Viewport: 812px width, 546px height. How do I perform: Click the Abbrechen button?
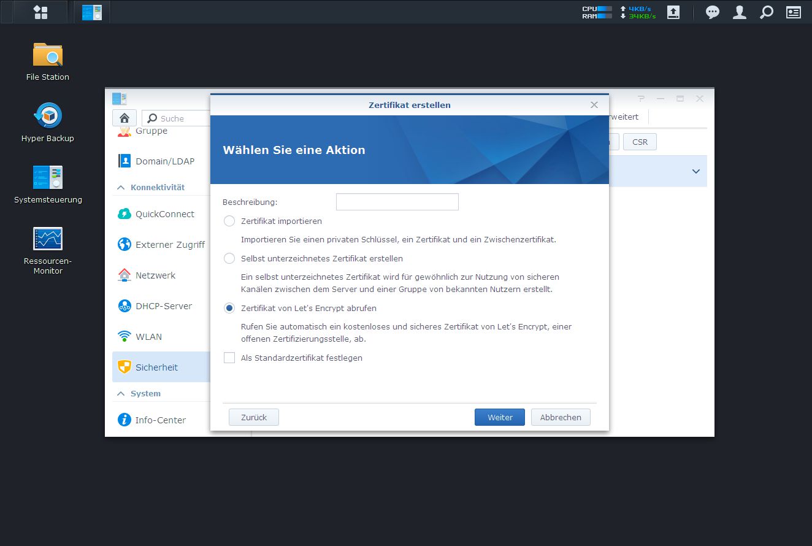561,417
